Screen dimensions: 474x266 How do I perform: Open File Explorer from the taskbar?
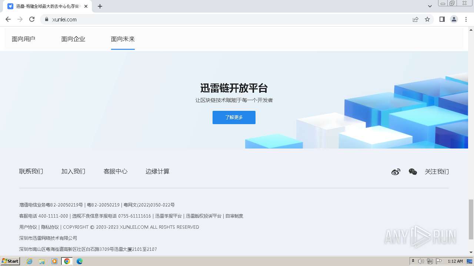coord(42,261)
